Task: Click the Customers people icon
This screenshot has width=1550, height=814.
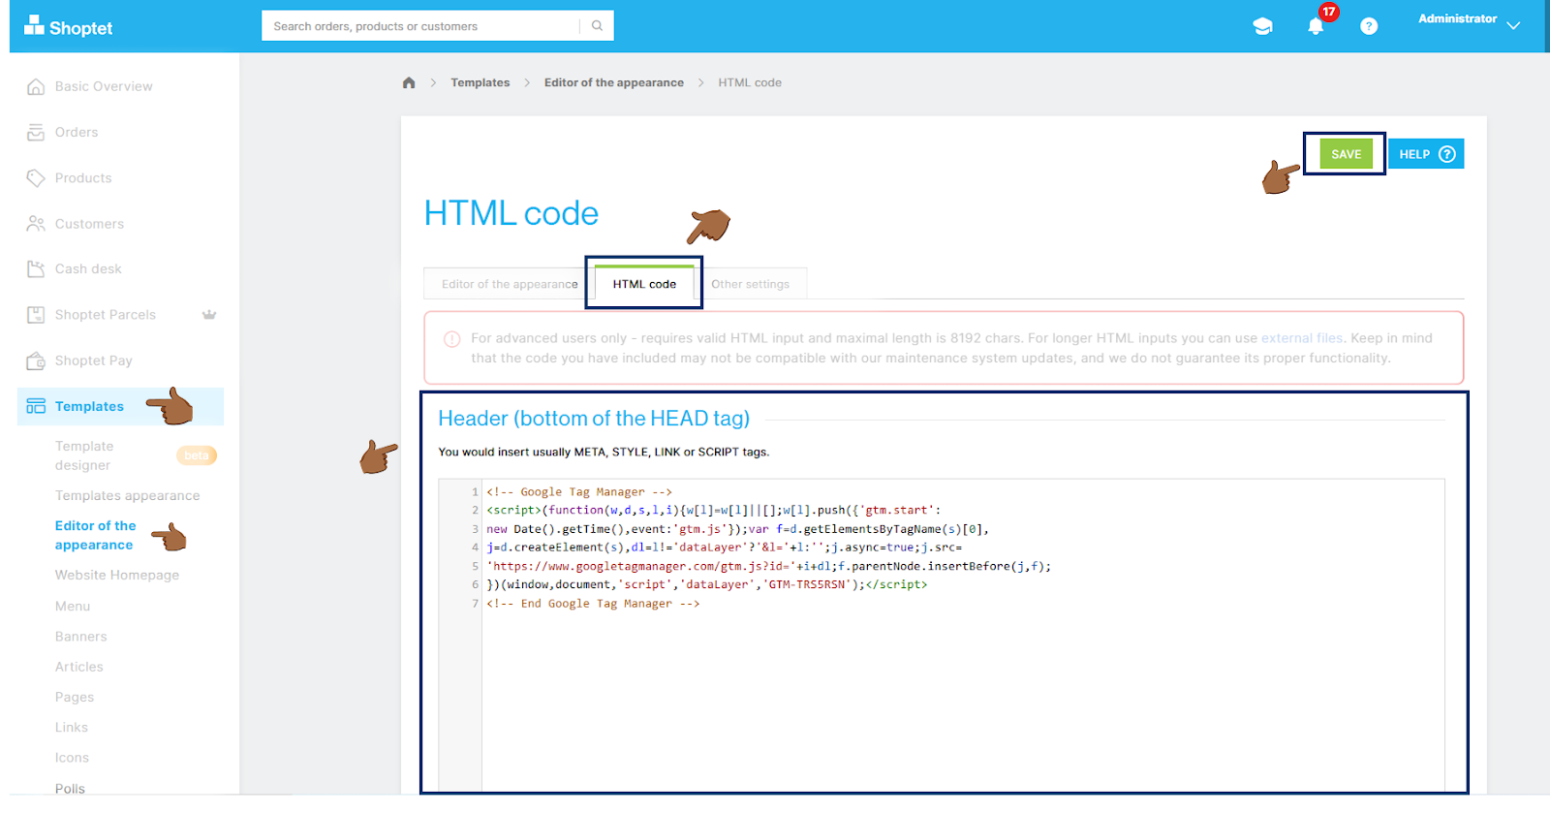Action: [x=36, y=223]
